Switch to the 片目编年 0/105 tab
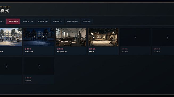 72,21
